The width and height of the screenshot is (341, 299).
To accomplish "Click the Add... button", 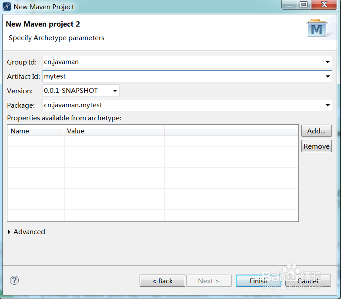I will tap(317, 131).
